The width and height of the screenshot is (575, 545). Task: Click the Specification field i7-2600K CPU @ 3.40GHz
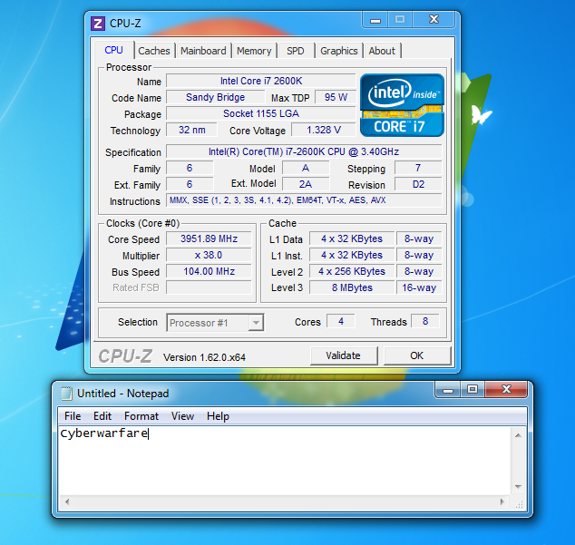(304, 151)
